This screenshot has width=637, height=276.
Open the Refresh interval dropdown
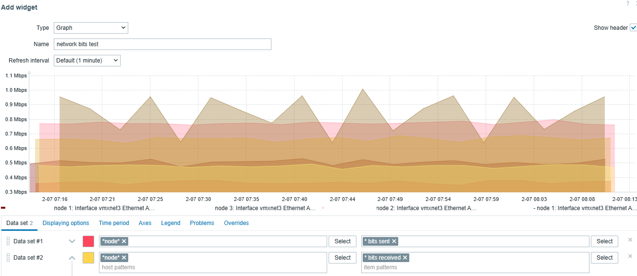tap(86, 61)
